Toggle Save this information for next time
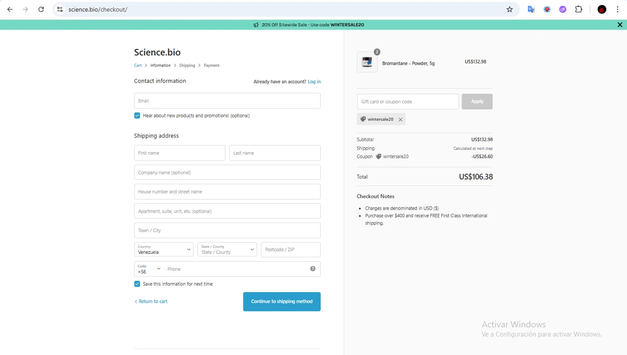 (x=137, y=284)
